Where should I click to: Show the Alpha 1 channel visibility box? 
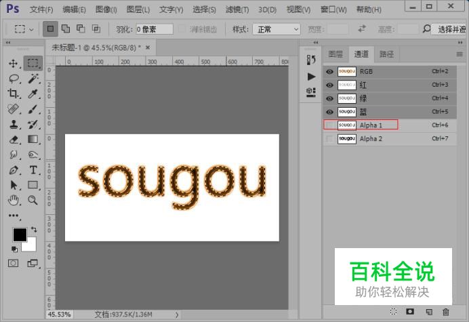point(329,125)
